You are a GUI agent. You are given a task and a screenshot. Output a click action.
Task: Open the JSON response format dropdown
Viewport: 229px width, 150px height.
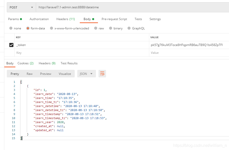click(x=87, y=74)
